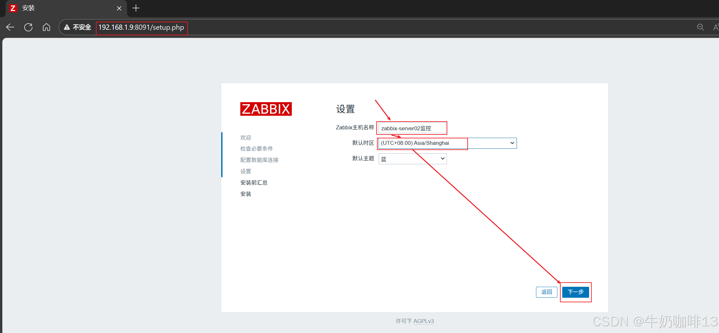Reload the page with refresh icon
The image size is (719, 333).
point(29,27)
